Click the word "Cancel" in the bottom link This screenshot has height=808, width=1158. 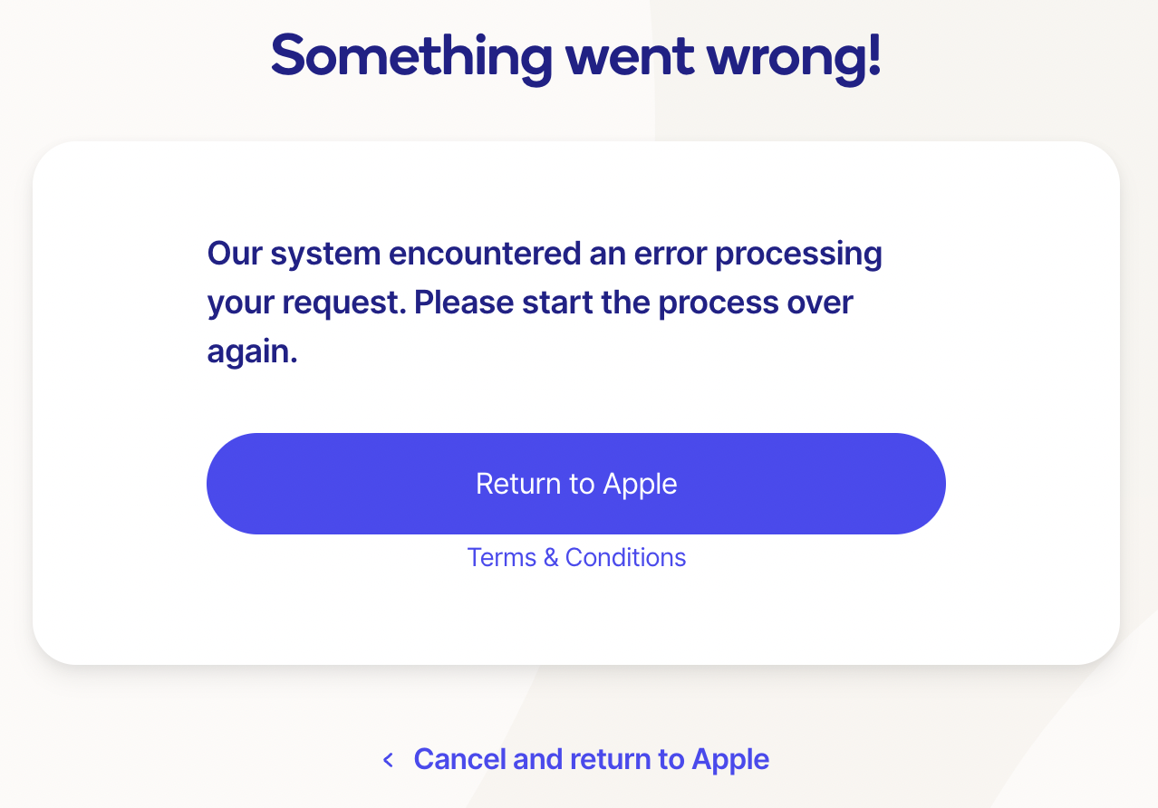tap(458, 759)
